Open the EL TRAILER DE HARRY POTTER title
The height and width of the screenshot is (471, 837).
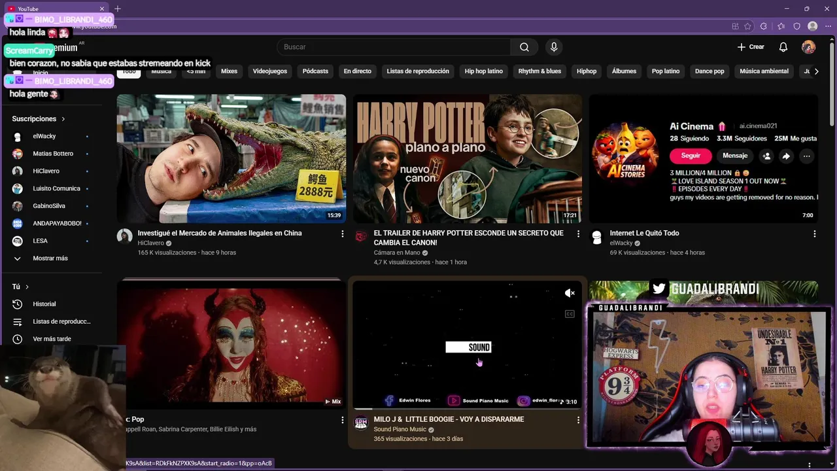point(468,237)
